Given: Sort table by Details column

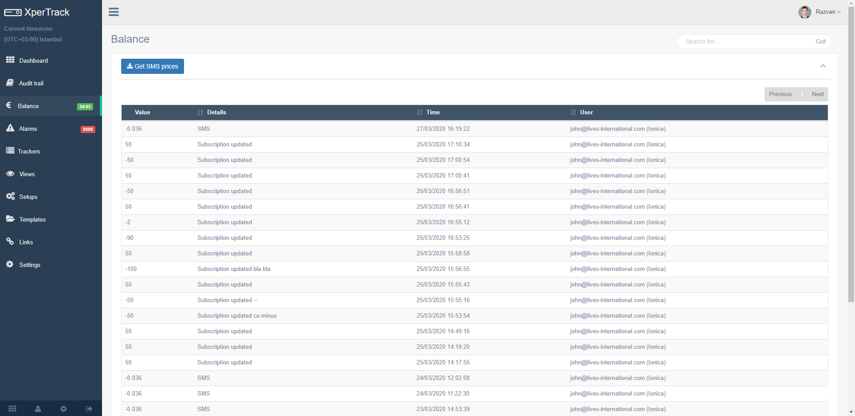Looking at the screenshot, I should pos(217,113).
